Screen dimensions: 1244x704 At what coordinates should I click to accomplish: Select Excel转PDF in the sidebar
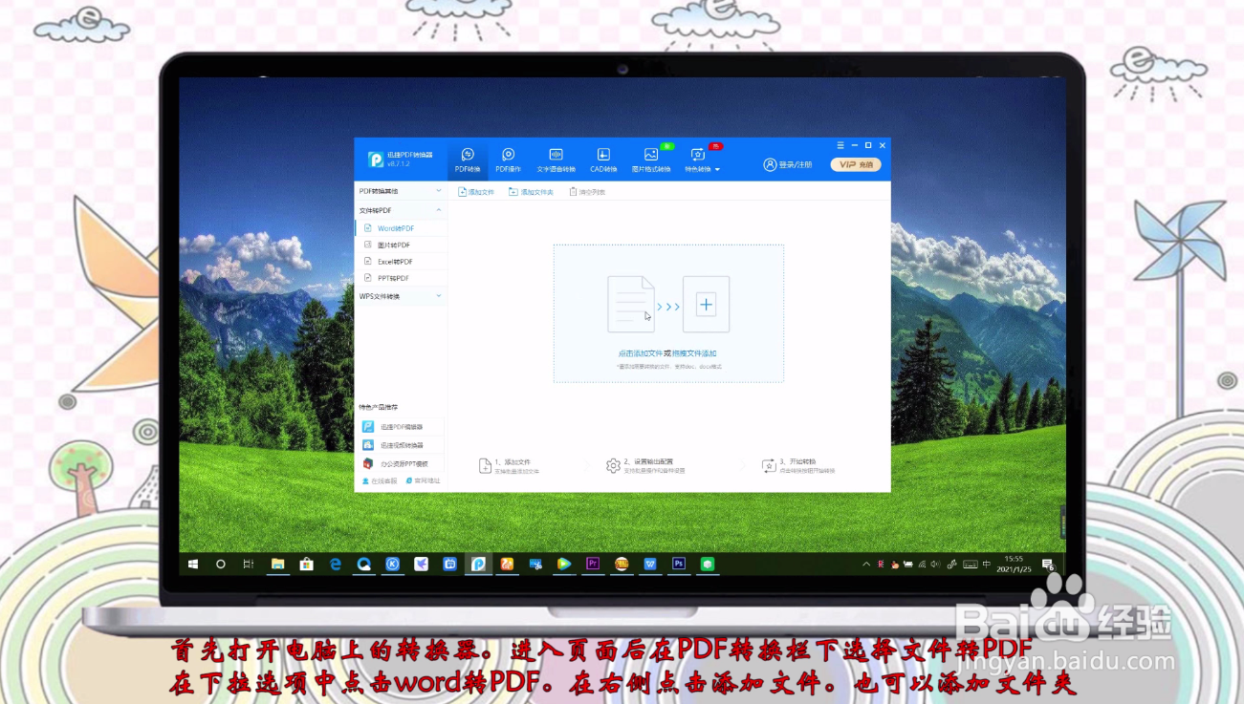[x=401, y=262]
